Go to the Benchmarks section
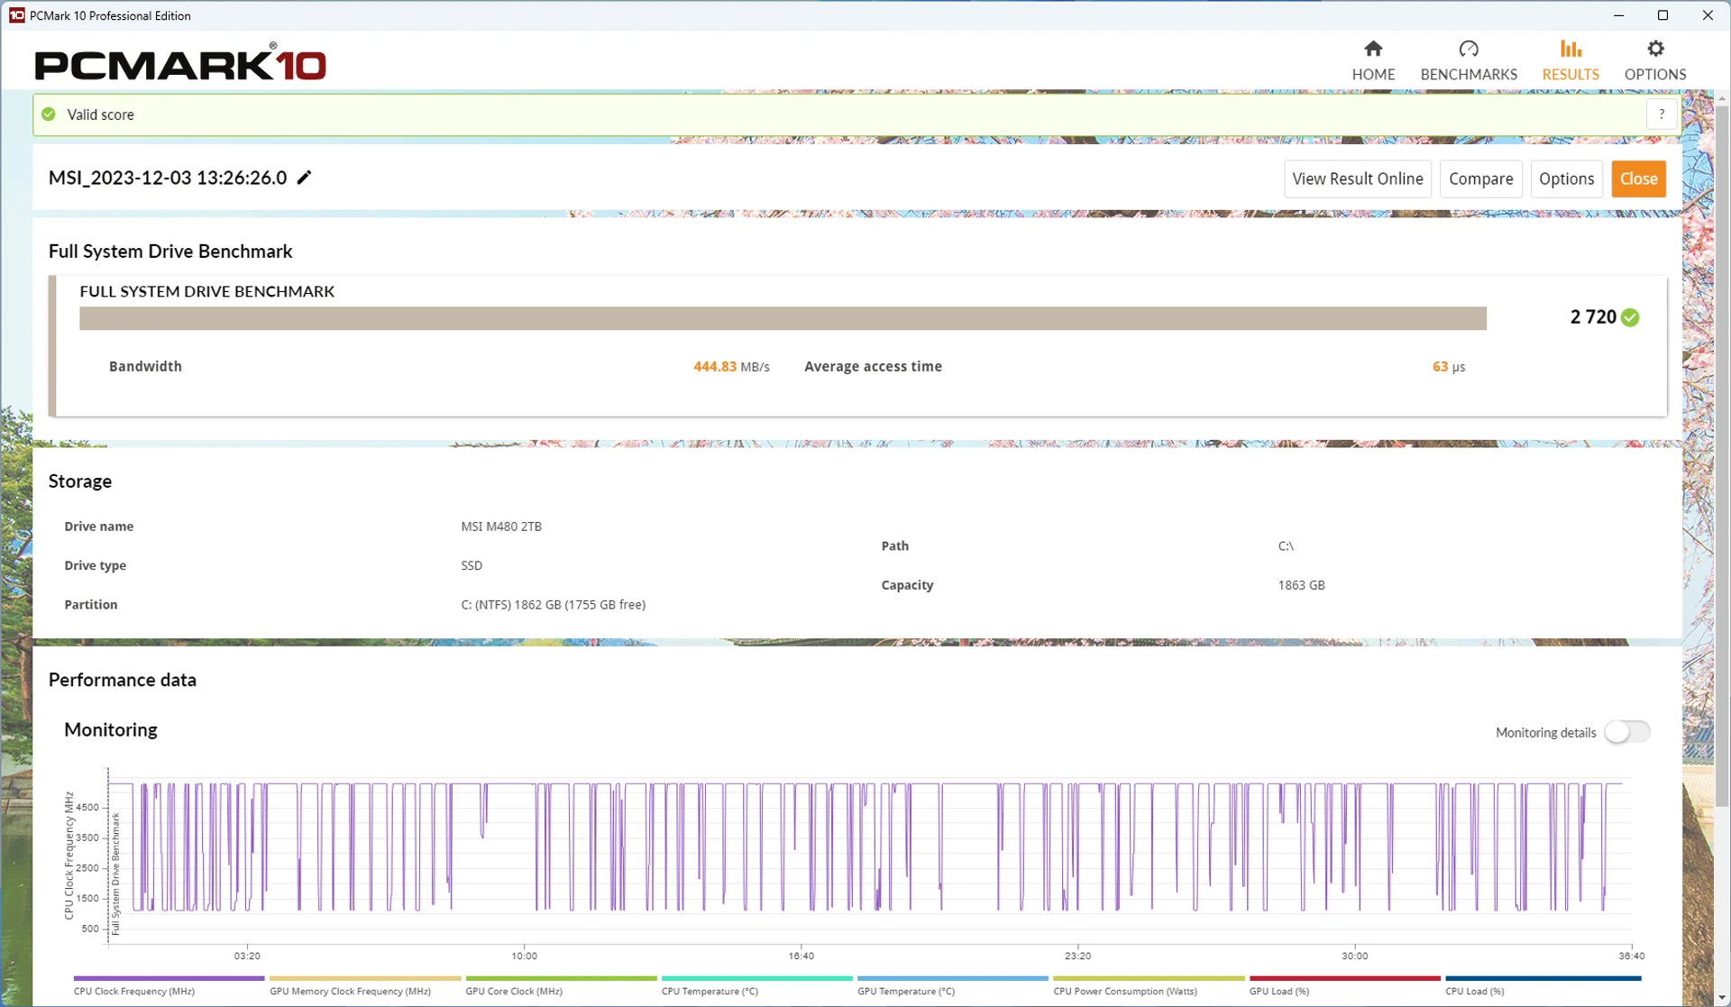Image resolution: width=1731 pixels, height=1007 pixels. click(1469, 60)
